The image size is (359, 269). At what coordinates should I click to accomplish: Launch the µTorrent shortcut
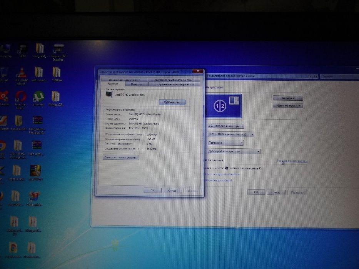(38, 98)
